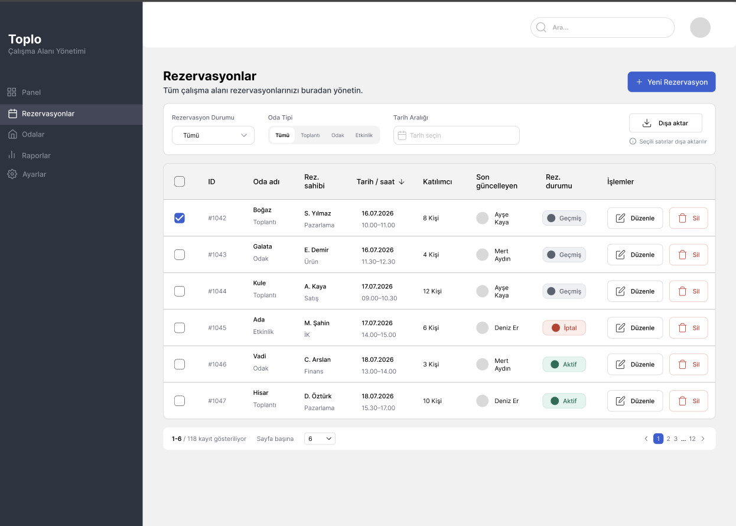Image resolution: width=736 pixels, height=526 pixels.
Task: Edit reservation #1044 Kule
Action: pos(635,291)
